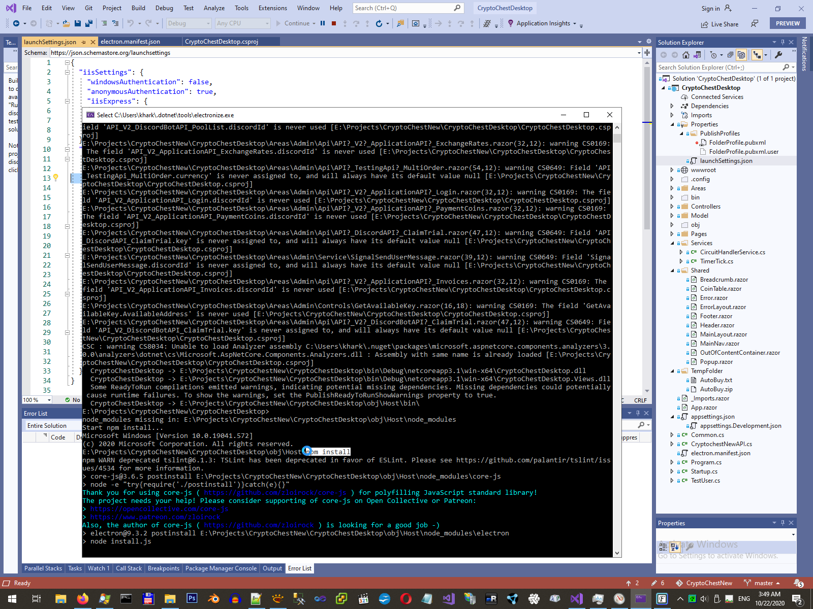The height and width of the screenshot is (609, 813).
Task: Focus the top Search (Ctrl+Q) box
Action: tap(408, 8)
